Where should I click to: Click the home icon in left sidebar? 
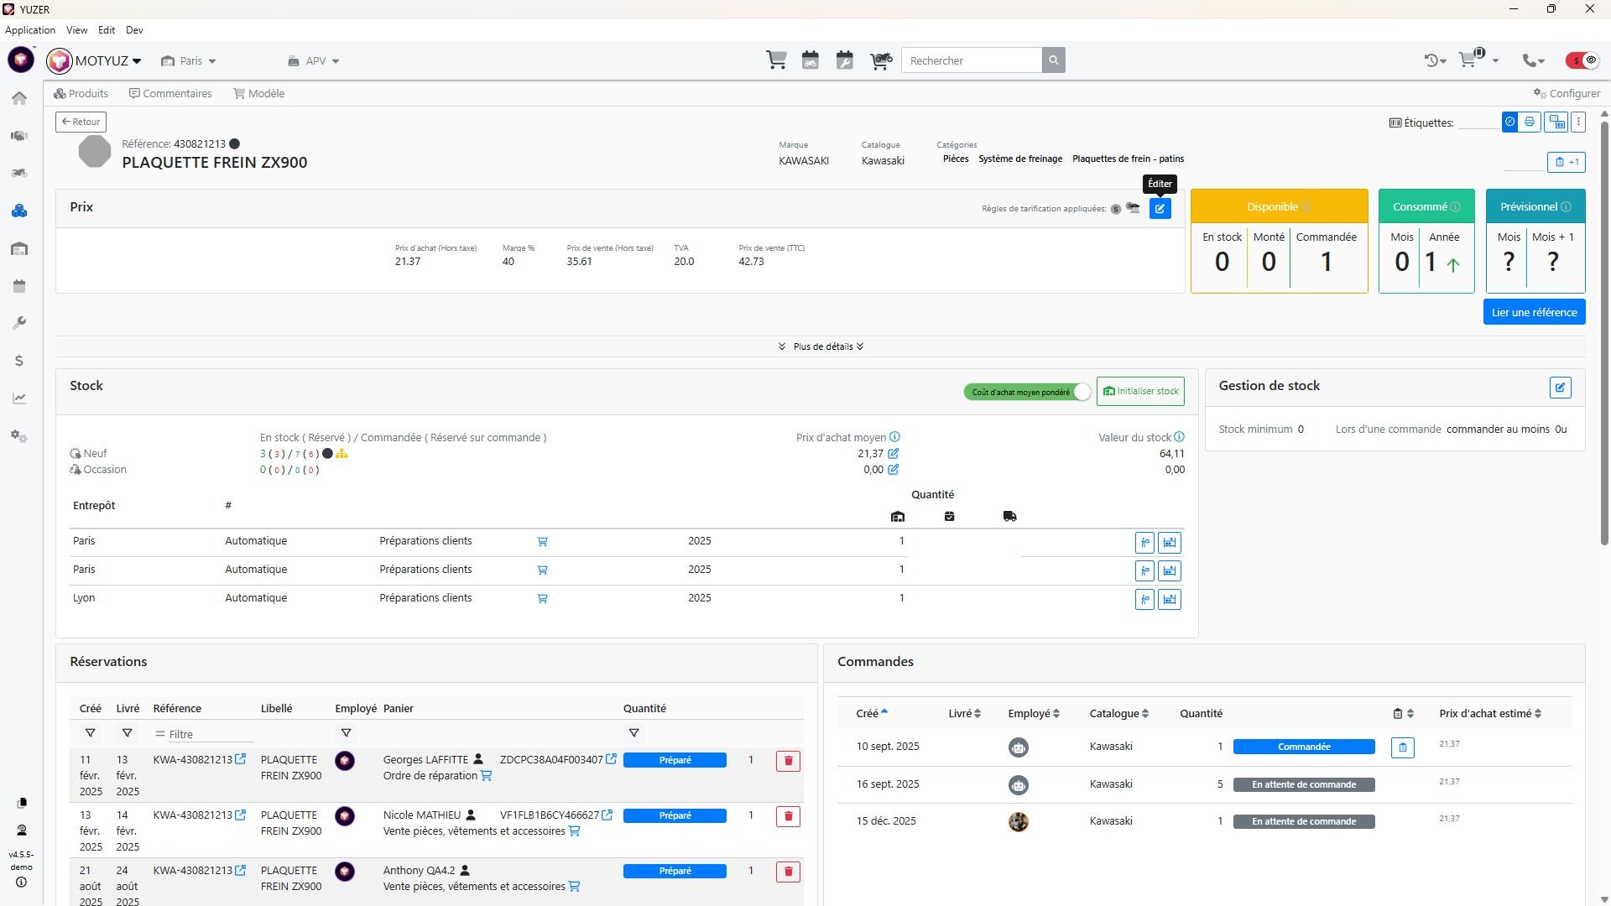[x=19, y=98]
